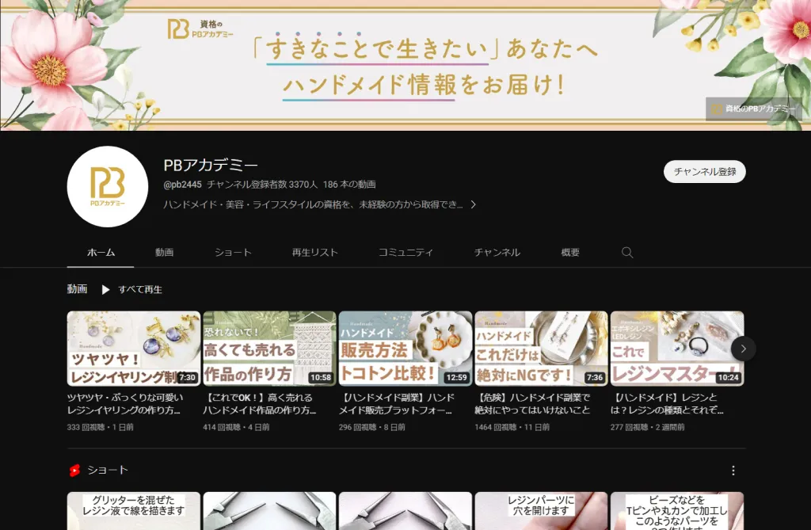Click the right arrow to reveal more videos
The image size is (811, 530).
coord(743,349)
